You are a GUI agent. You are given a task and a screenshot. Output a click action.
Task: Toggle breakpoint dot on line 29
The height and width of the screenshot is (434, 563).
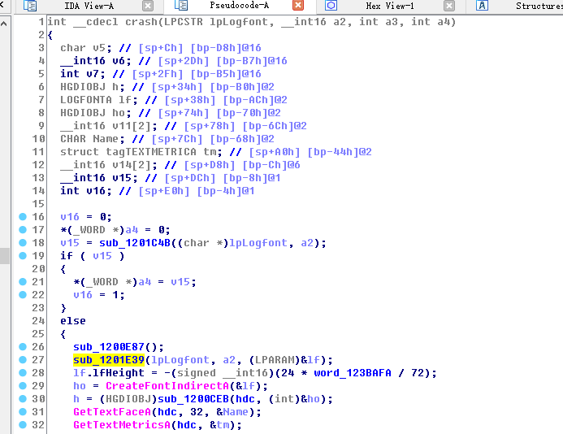click(x=23, y=385)
